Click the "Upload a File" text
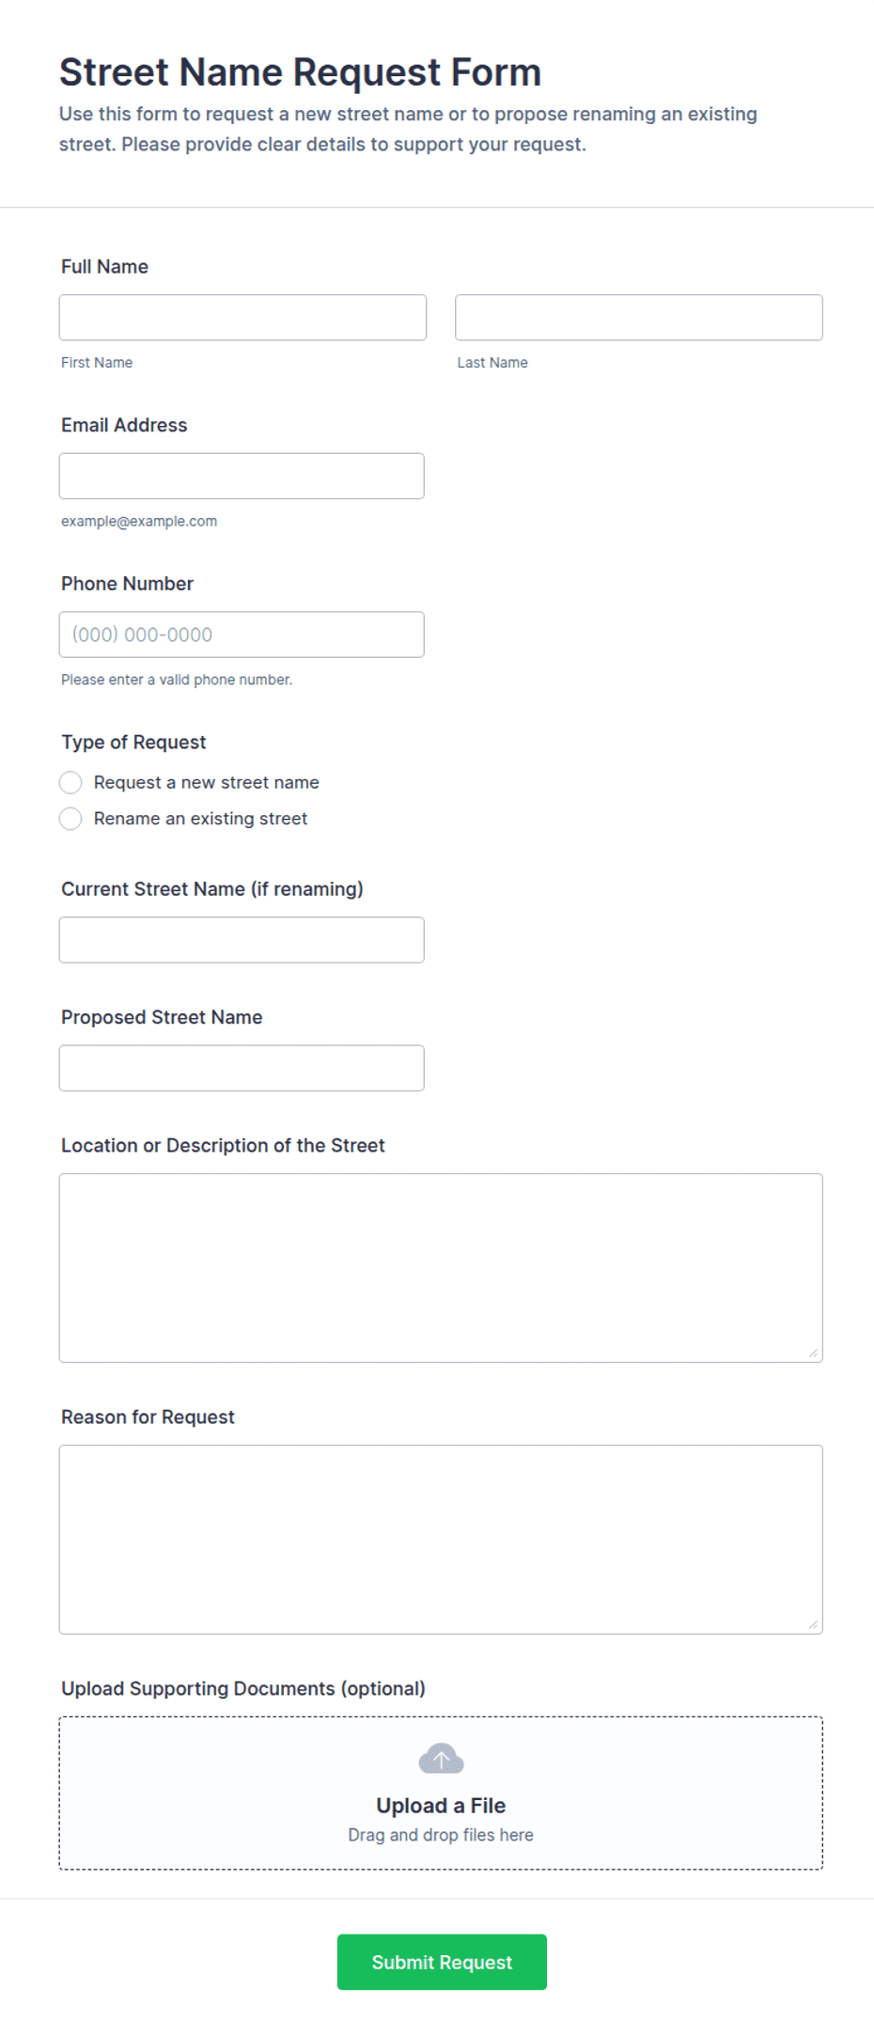This screenshot has width=874, height=2036. point(441,1806)
